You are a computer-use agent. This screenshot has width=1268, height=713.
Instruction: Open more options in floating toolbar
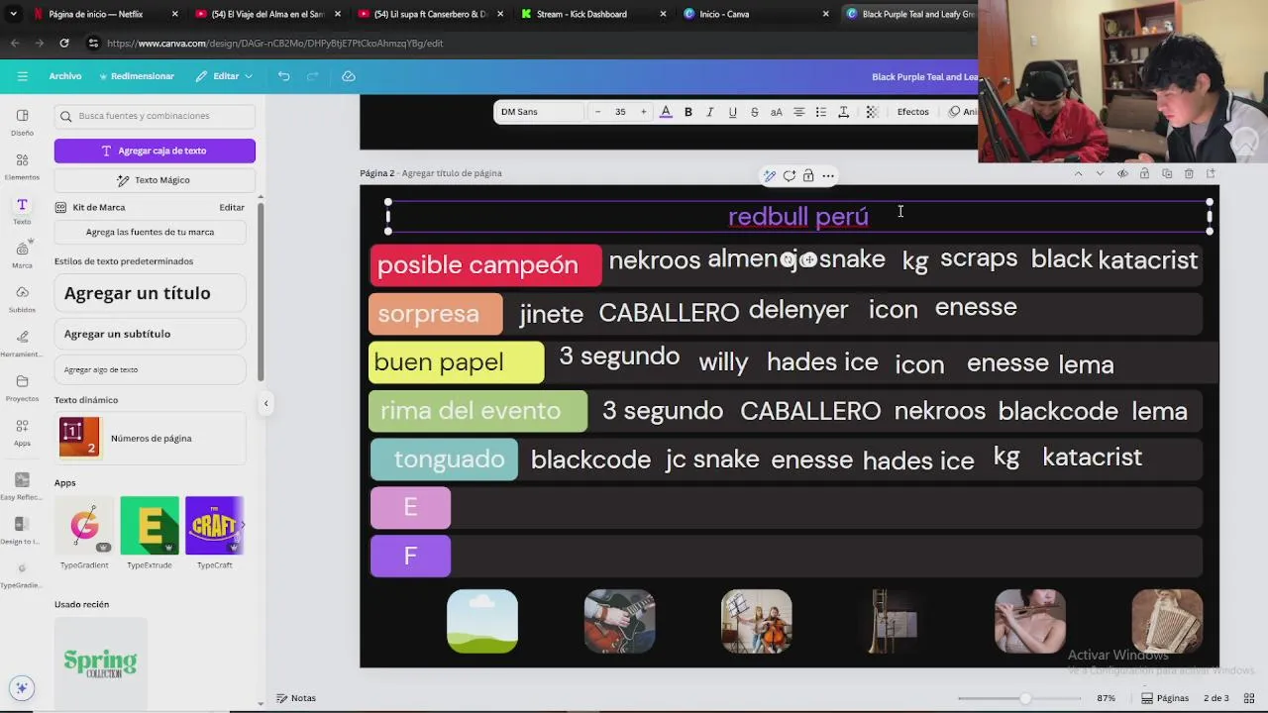(828, 176)
